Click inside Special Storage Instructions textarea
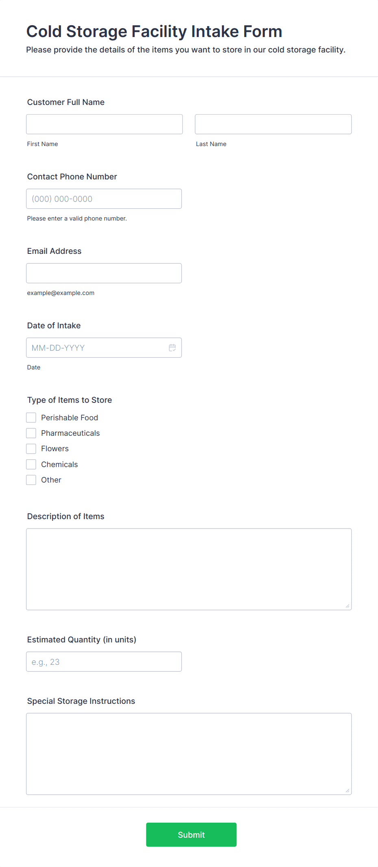The height and width of the screenshot is (867, 378). pos(189,754)
